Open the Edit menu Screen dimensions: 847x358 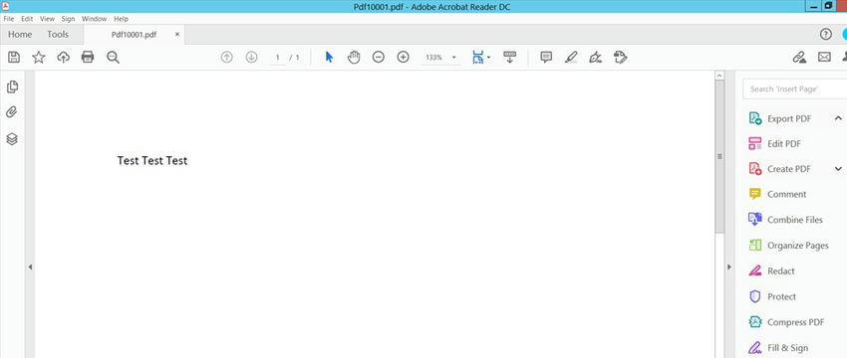point(27,18)
